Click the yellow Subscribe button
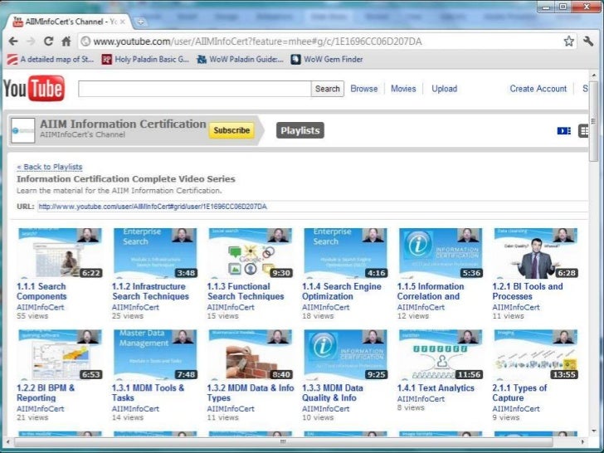 tap(231, 130)
